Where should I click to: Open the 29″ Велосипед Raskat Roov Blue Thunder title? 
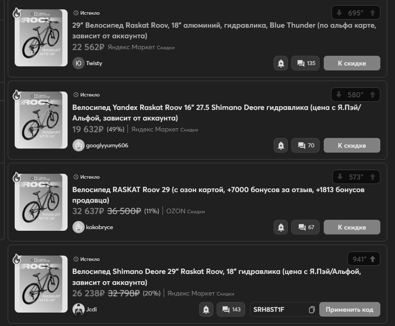224,31
